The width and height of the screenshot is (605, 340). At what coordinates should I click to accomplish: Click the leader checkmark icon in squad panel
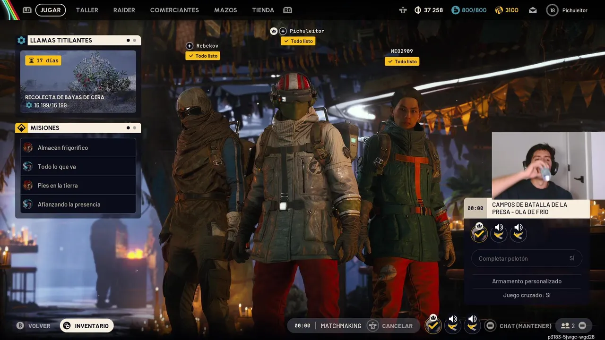click(x=479, y=233)
